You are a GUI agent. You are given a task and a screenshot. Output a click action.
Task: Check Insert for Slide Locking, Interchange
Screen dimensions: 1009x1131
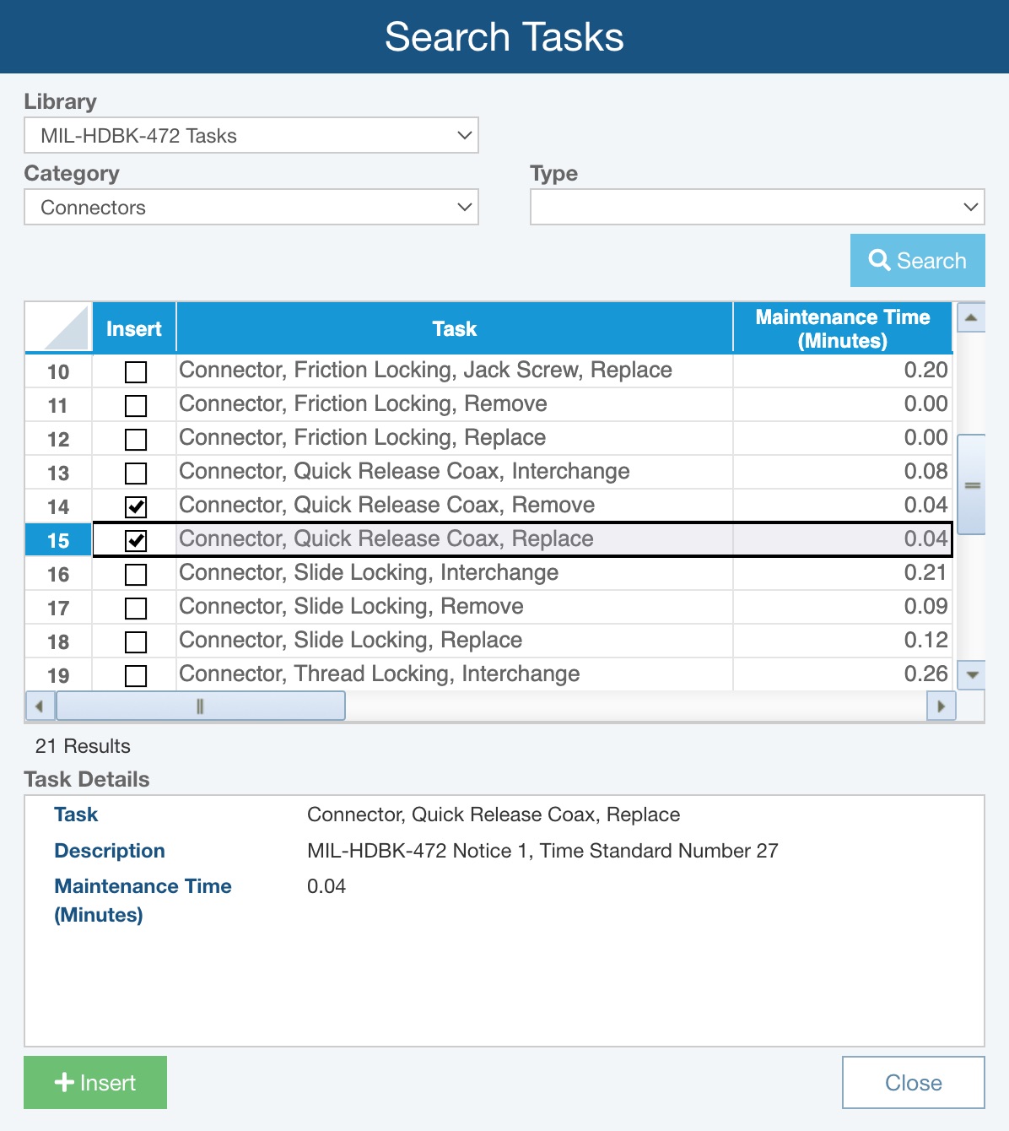click(136, 574)
